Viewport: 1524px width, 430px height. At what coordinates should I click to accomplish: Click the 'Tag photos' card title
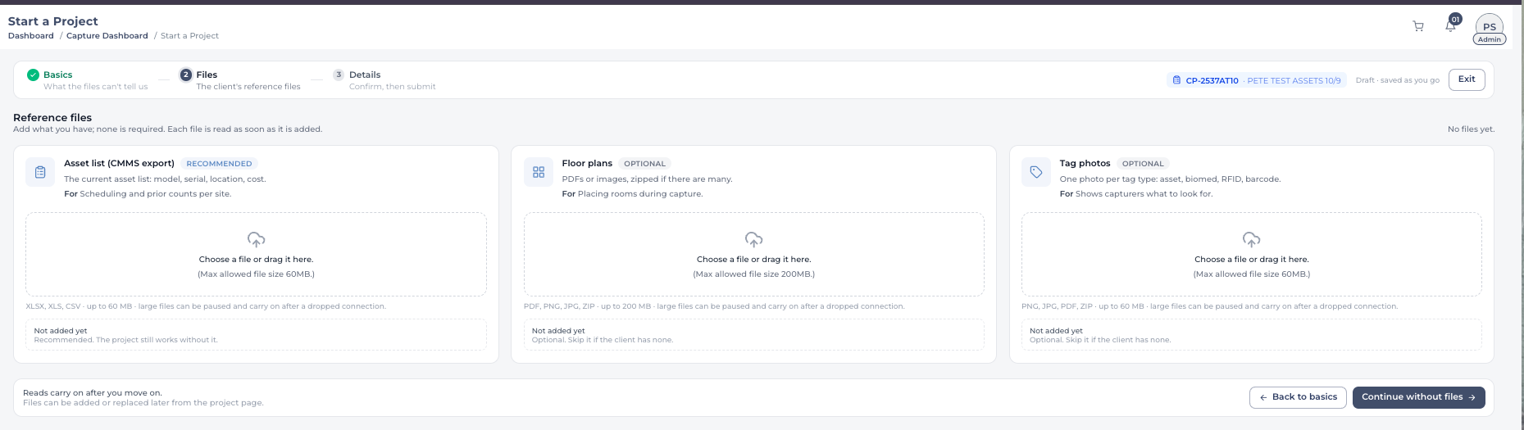click(1085, 164)
